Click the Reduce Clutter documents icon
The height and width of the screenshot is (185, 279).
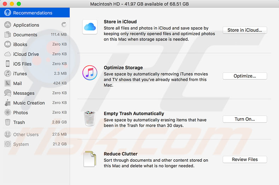pyautogui.click(x=90, y=159)
